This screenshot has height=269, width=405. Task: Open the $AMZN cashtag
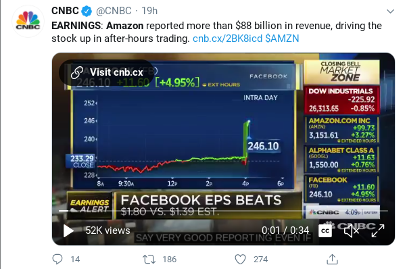pyautogui.click(x=282, y=39)
